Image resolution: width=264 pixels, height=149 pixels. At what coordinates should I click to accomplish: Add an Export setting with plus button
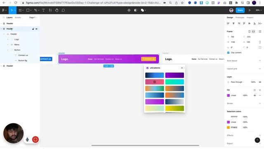pos(260,144)
